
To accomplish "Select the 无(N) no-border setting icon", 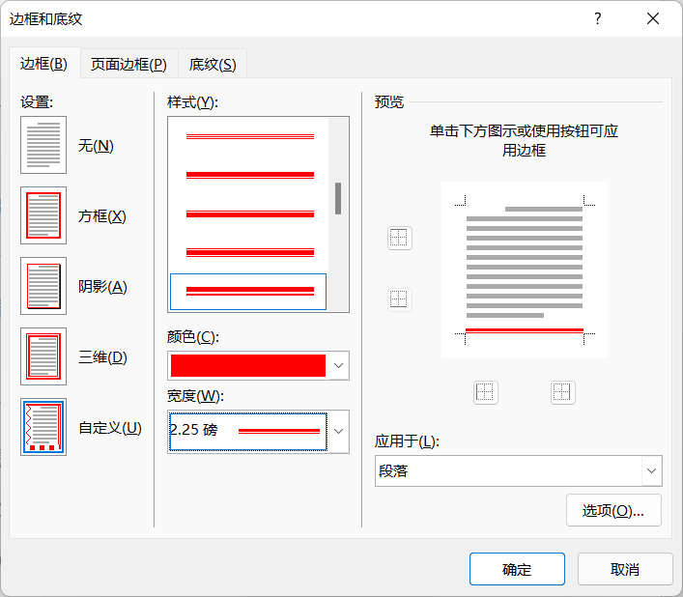I will pyautogui.click(x=43, y=145).
